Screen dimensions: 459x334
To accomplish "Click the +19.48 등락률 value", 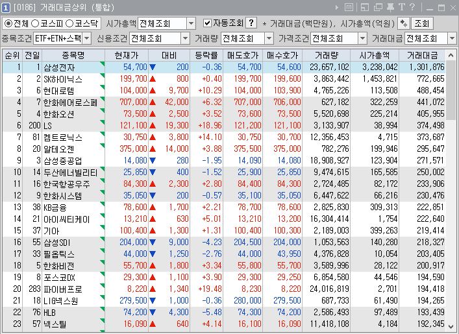I will click(210, 289).
